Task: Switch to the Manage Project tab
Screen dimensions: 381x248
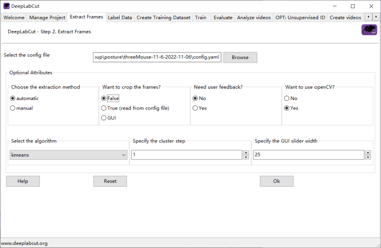Action: [47, 17]
